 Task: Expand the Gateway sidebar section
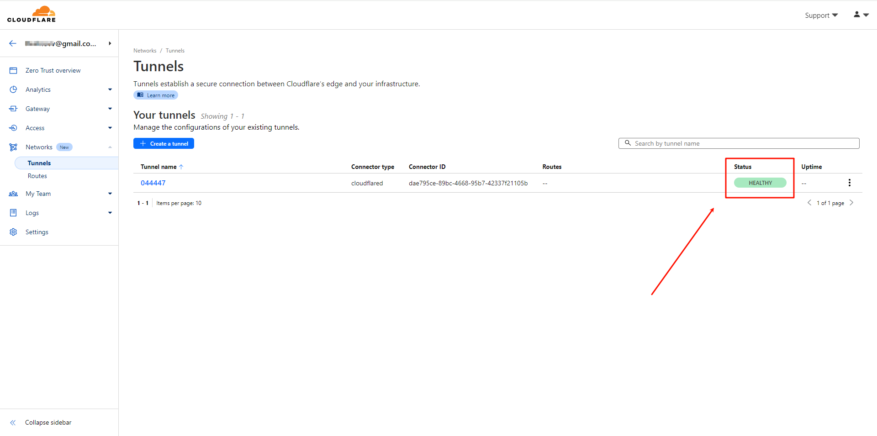tap(110, 109)
